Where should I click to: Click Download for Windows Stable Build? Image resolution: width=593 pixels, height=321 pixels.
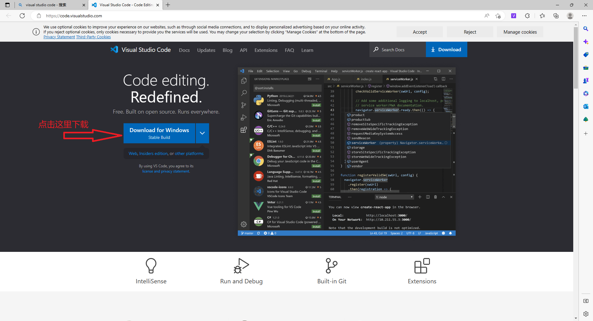coord(159,133)
